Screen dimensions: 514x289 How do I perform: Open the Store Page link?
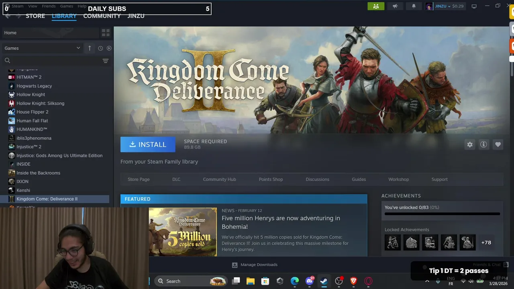[x=139, y=179]
